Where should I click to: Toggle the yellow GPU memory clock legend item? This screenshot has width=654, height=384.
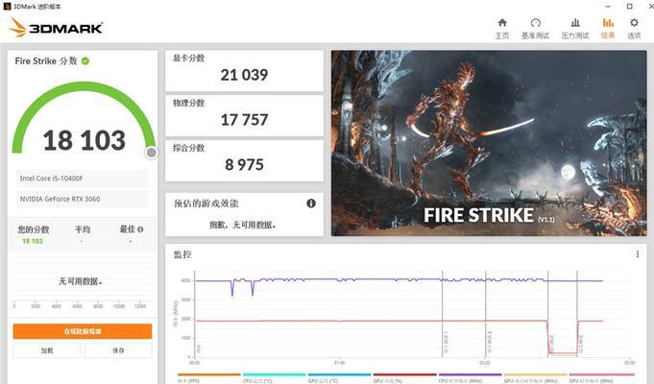(535, 377)
